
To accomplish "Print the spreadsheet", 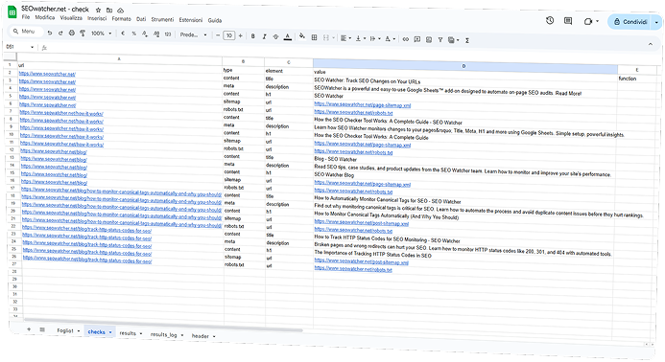I will pyautogui.click(x=72, y=33).
